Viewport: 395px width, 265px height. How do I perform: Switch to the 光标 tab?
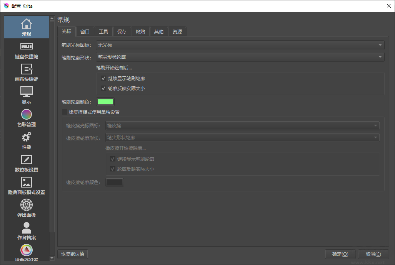(x=67, y=31)
